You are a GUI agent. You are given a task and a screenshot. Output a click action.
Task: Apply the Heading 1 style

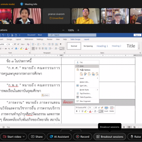[x=102, y=46]
